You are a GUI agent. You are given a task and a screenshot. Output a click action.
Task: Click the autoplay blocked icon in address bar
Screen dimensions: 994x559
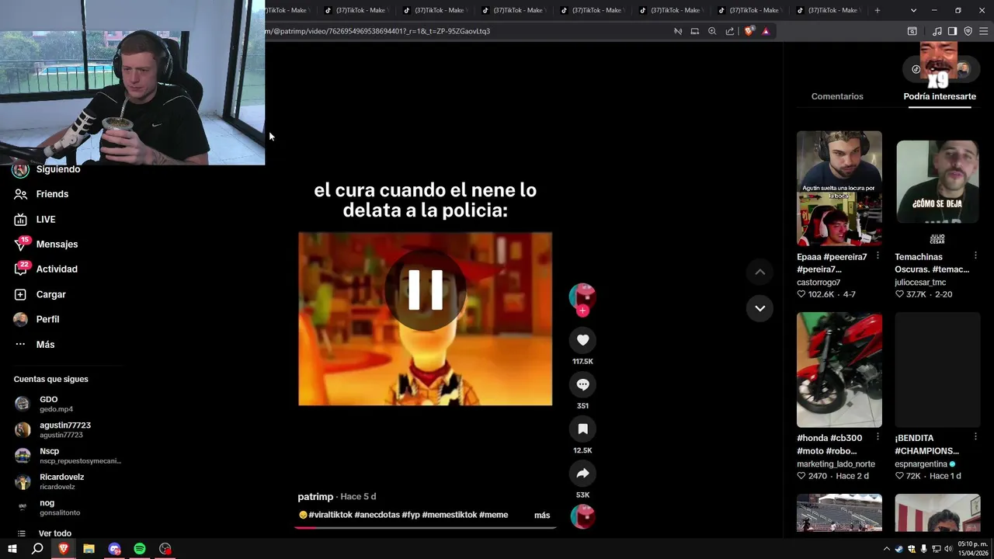pos(678,31)
